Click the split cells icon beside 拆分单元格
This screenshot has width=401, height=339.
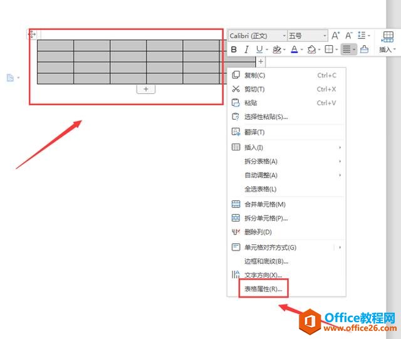[x=236, y=217]
